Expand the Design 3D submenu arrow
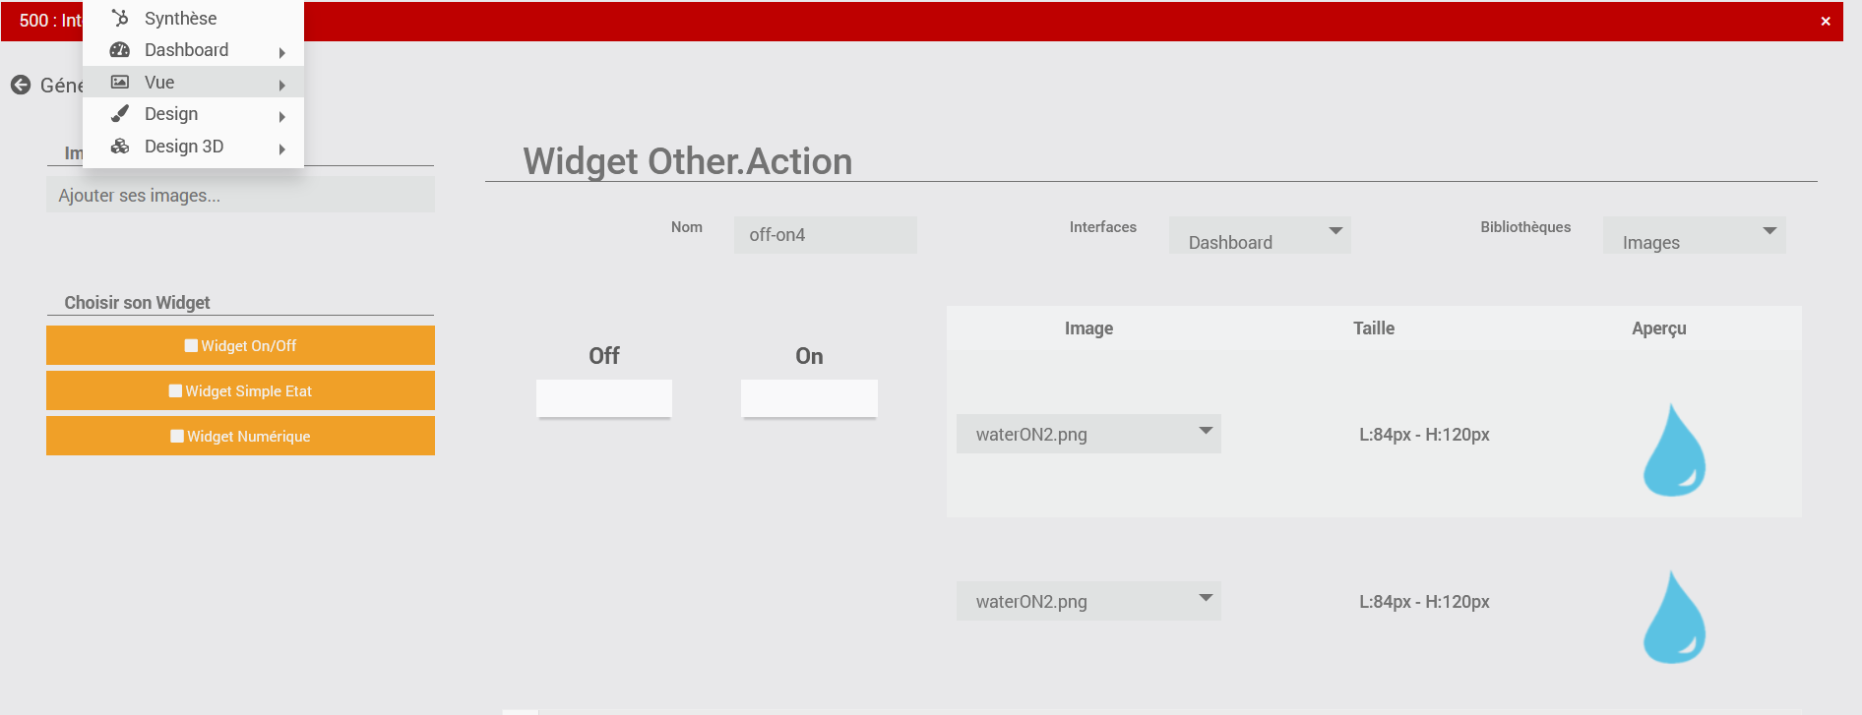1862x715 pixels. point(282,149)
